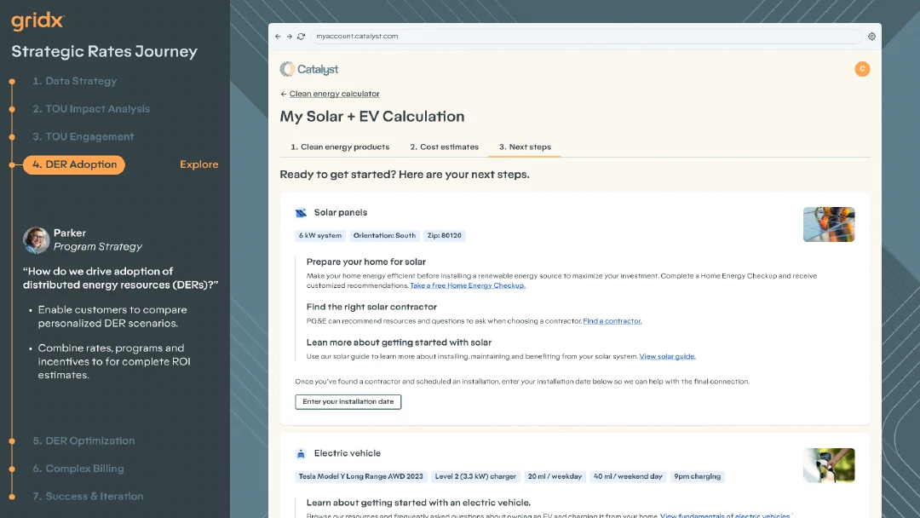This screenshot has width=920, height=518.
Task: Select Success & Iteration journey step
Action: pyautogui.click(x=88, y=497)
